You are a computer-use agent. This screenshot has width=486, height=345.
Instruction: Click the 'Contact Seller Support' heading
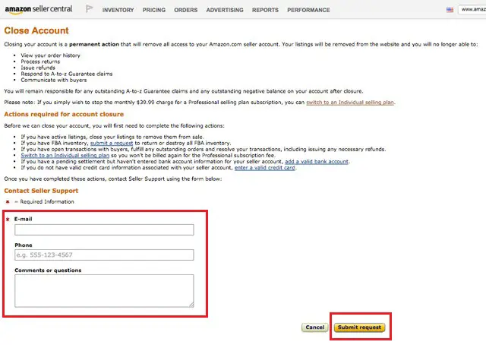[41, 191]
